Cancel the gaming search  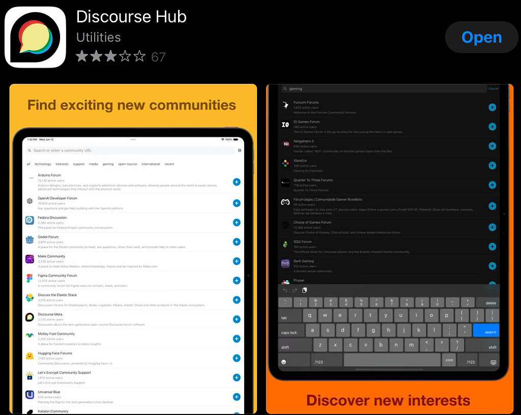point(494,88)
